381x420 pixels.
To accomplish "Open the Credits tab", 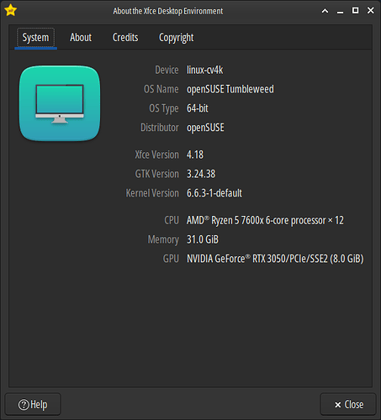I will tap(125, 38).
